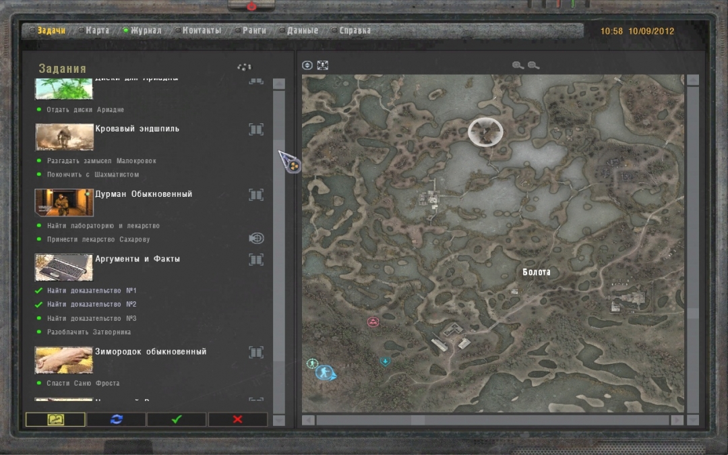Click the map horizontal scrollbar thumb
The width and height of the screenshot is (728, 455).
pos(418,420)
